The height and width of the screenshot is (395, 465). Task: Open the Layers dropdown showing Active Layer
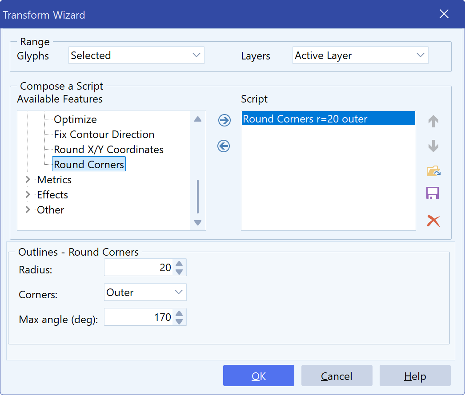(x=361, y=55)
